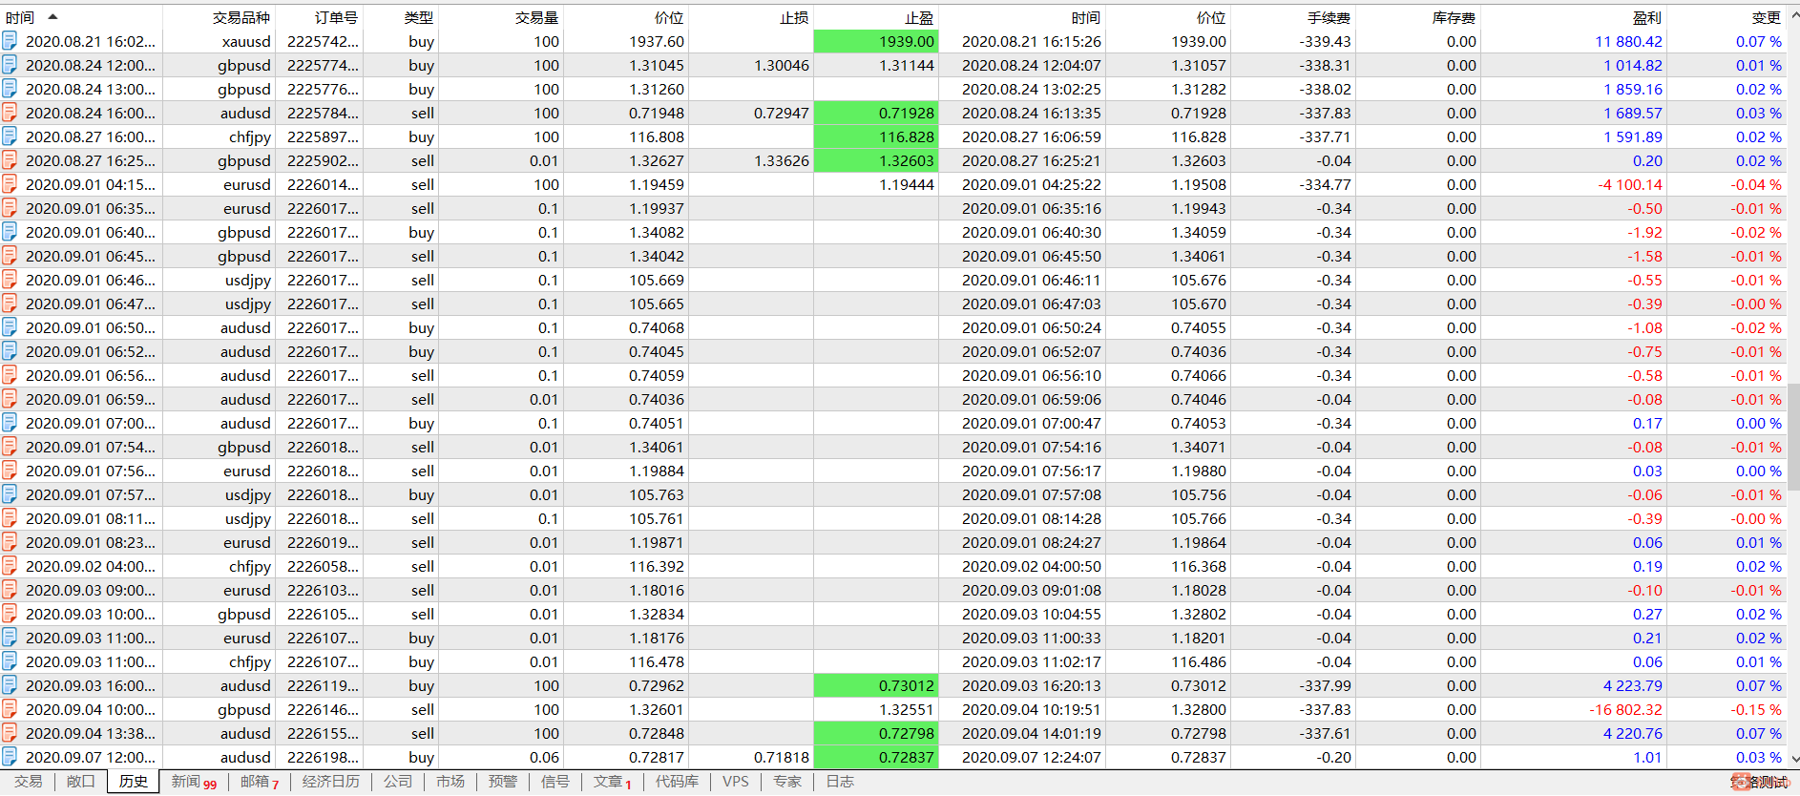Image resolution: width=1800 pixels, height=796 pixels.
Task: Select the 历史 tab
Action: [134, 782]
